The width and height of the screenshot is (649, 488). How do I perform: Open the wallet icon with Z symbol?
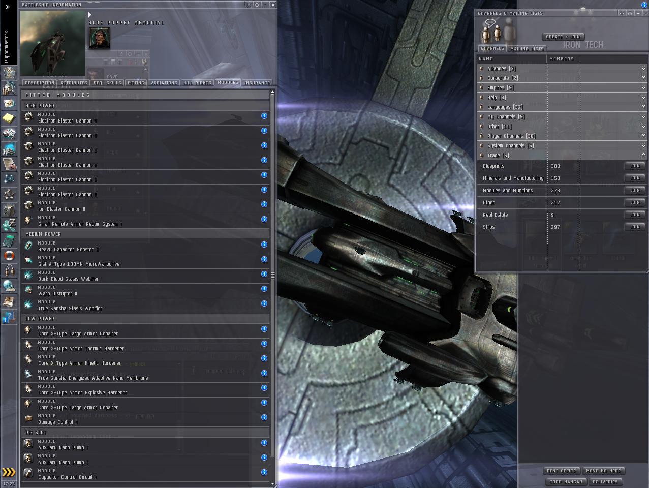pyautogui.click(x=9, y=225)
